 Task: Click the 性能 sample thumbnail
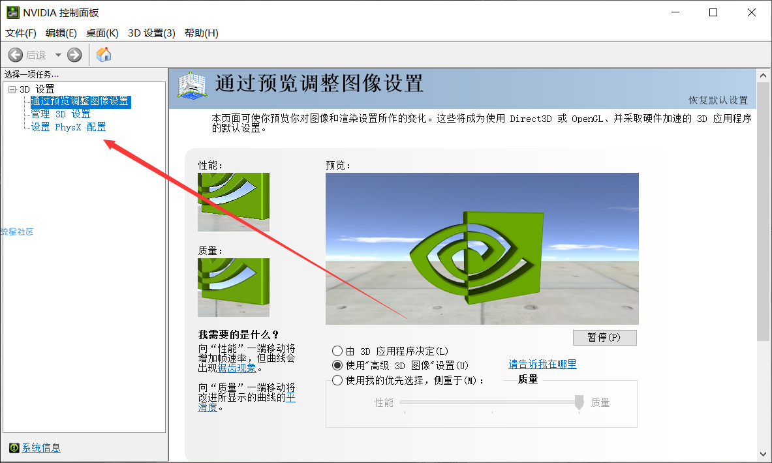pyautogui.click(x=234, y=202)
